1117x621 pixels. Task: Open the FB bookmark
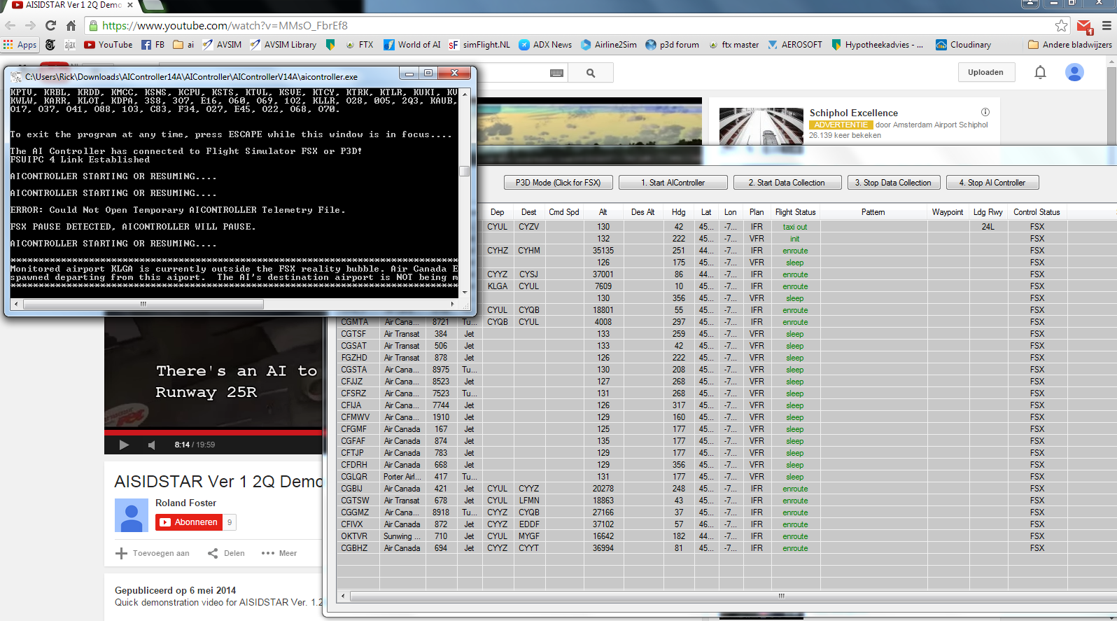153,45
